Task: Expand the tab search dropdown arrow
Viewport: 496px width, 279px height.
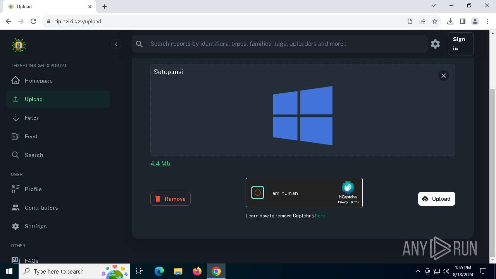Action: coord(434,6)
